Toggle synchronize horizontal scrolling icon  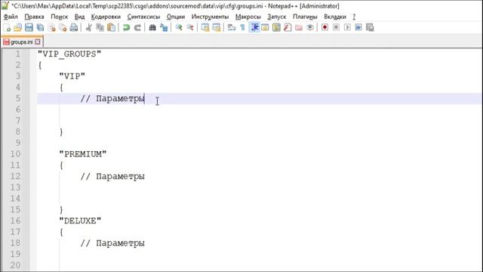click(x=217, y=28)
